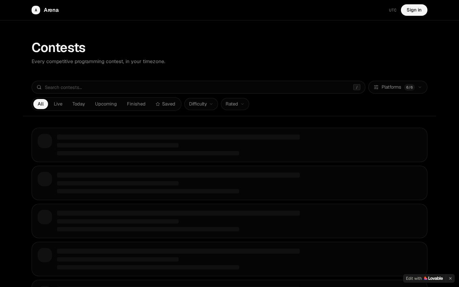Click the Arena logo icon

point(36,10)
